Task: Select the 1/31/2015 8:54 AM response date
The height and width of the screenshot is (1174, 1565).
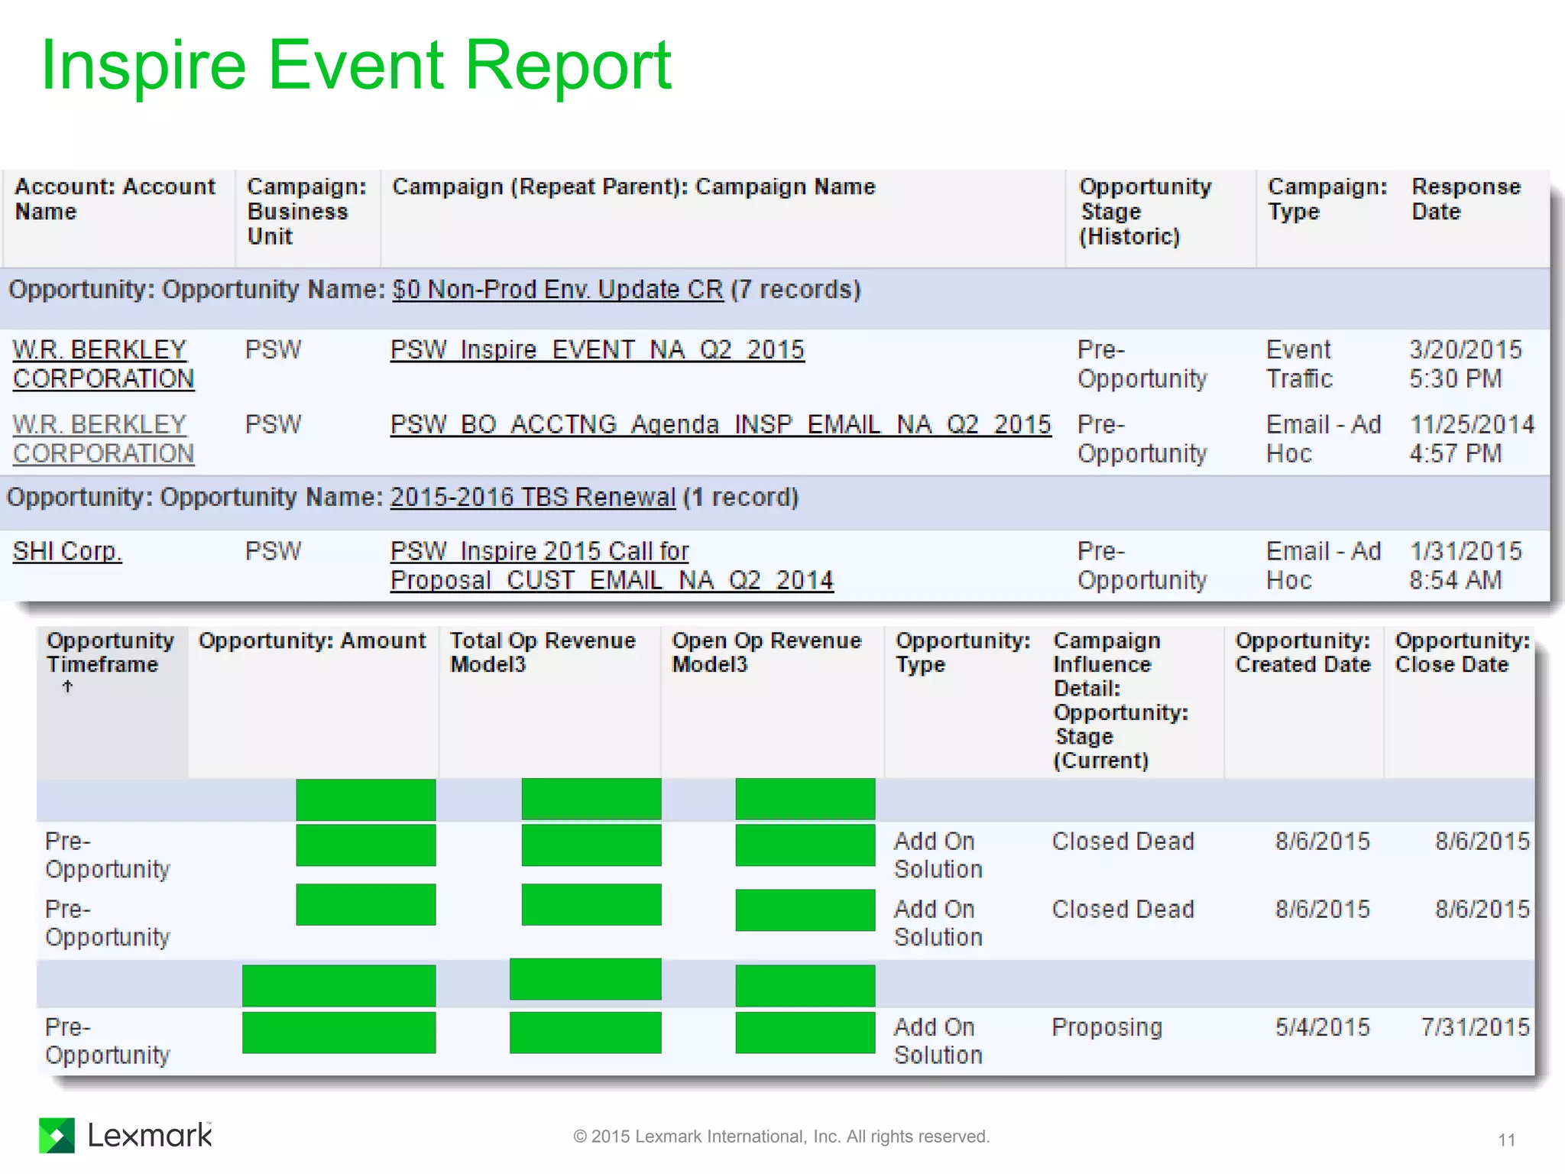Action: coord(1466,566)
